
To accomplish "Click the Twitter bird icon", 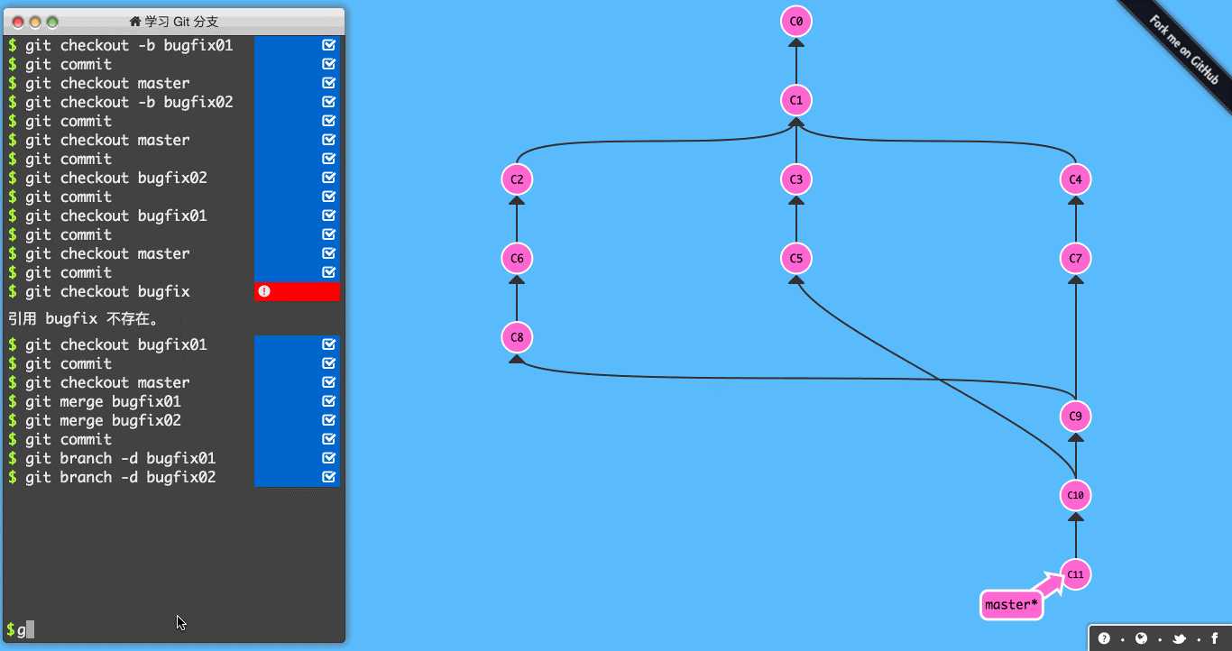I will (x=1179, y=638).
